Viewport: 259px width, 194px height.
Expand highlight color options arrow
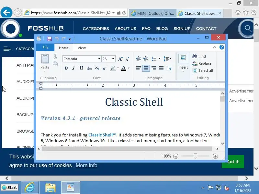pyautogui.click(x=118, y=68)
